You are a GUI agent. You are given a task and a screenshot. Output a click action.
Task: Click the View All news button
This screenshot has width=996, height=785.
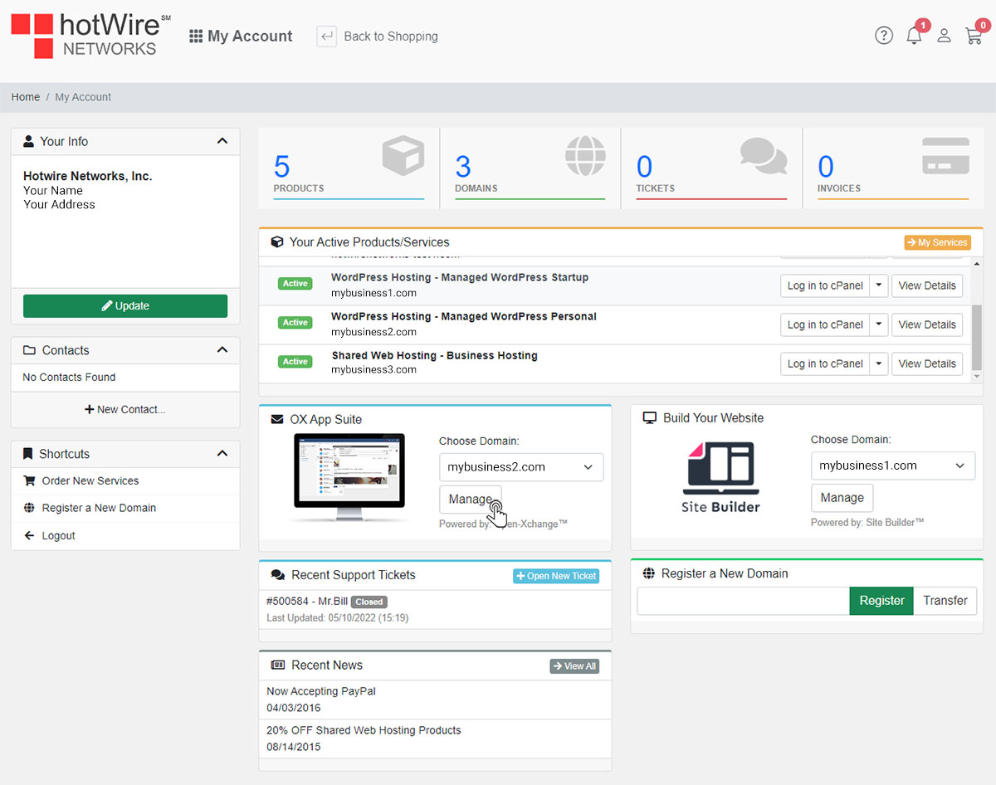click(x=574, y=666)
